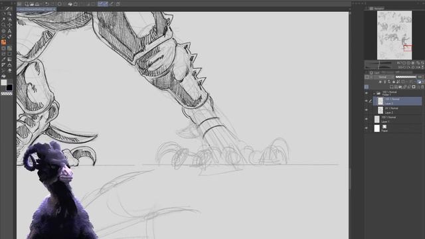Select the Text tool marked A
The width and height of the screenshot is (425, 239).
click(9, 31)
